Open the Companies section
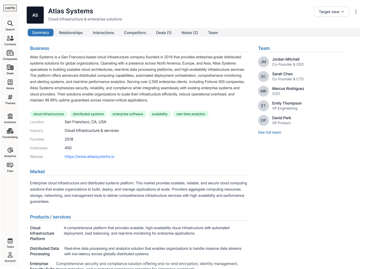 point(10,55)
